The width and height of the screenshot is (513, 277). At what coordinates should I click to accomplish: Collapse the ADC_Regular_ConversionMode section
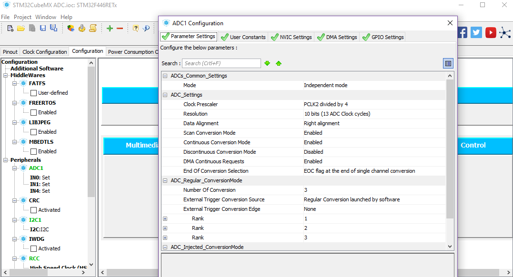(x=165, y=180)
